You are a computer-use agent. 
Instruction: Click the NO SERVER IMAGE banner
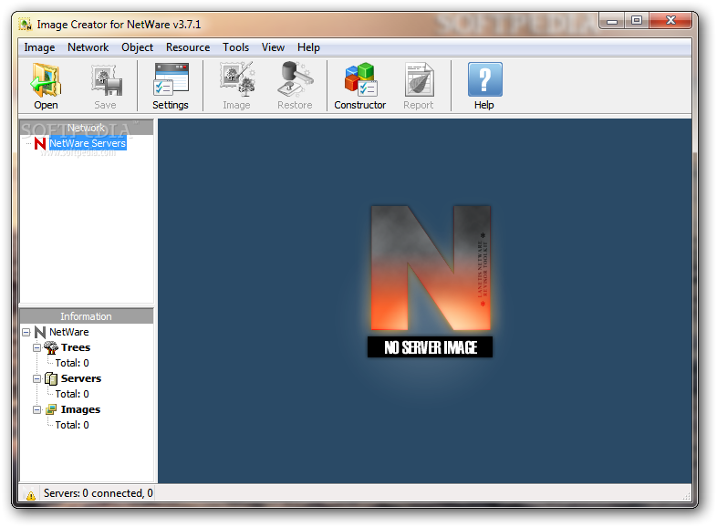coord(431,347)
